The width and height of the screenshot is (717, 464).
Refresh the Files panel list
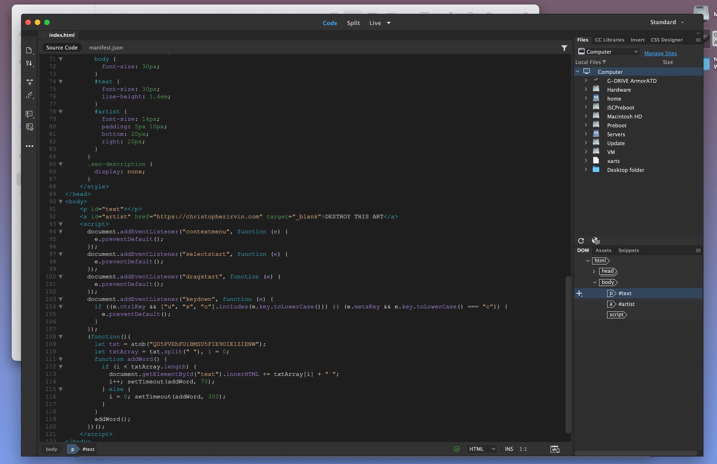point(581,240)
